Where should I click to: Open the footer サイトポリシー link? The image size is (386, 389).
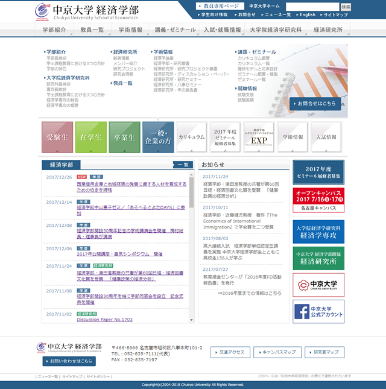click(x=98, y=376)
